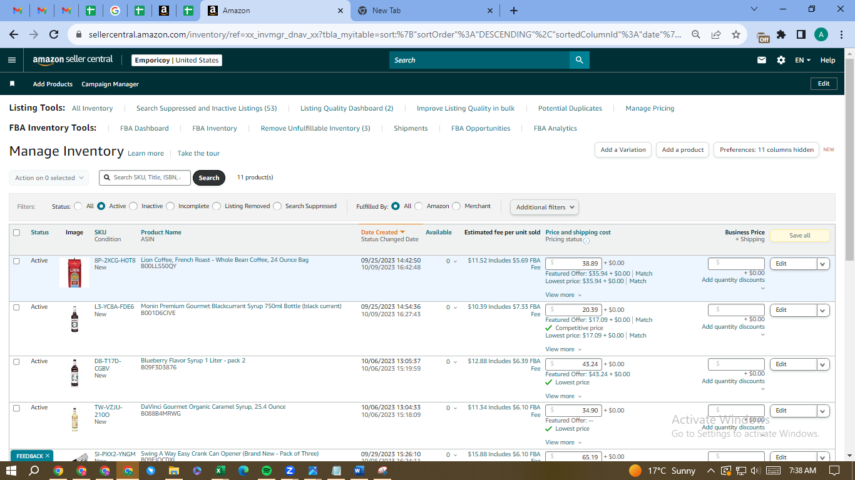Open the Zoom app from the taskbar
855x480 pixels.
pos(290,470)
